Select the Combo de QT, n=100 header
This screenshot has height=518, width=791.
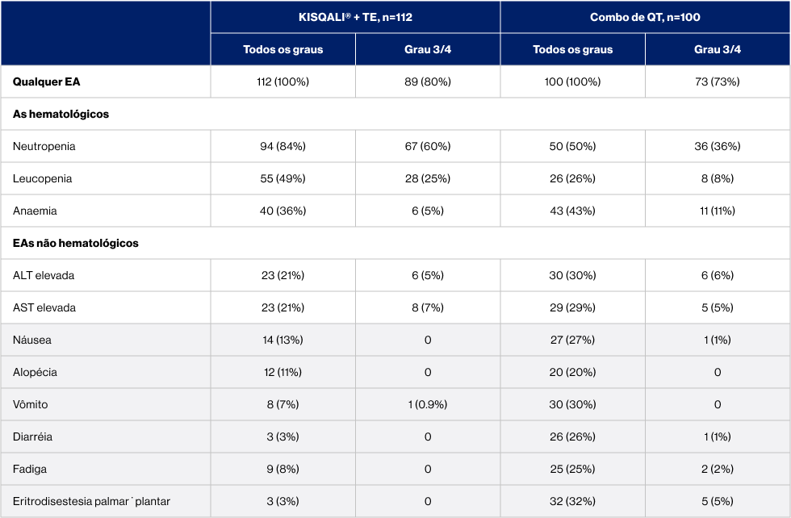[x=645, y=17]
